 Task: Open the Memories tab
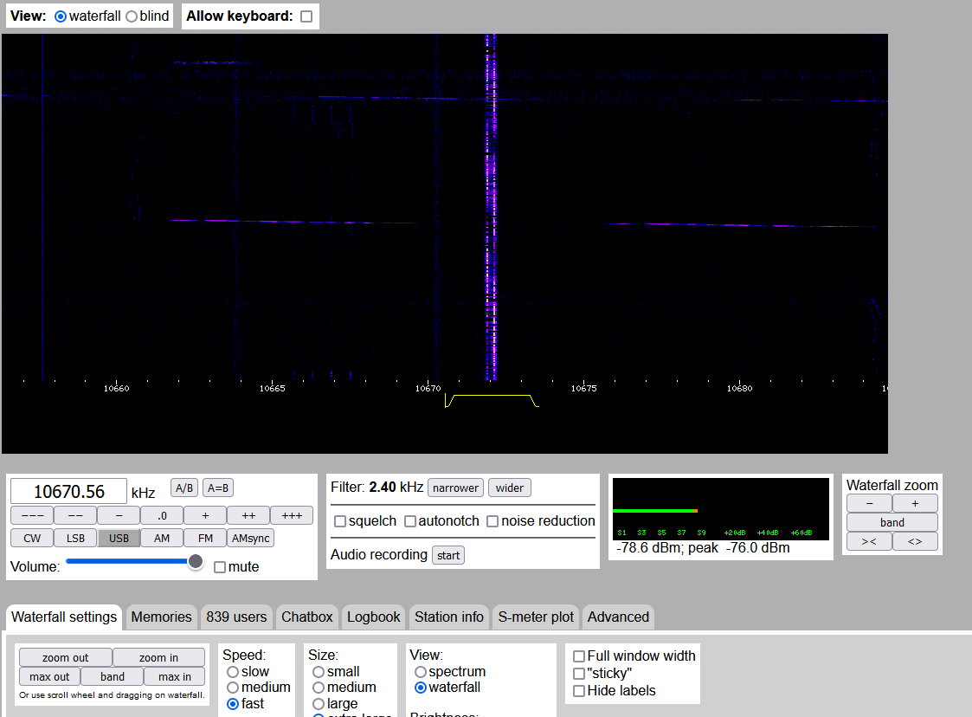[x=161, y=617]
